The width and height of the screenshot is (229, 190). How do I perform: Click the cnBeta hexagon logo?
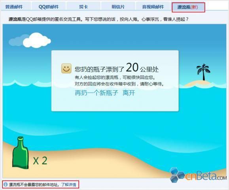coord(177,175)
